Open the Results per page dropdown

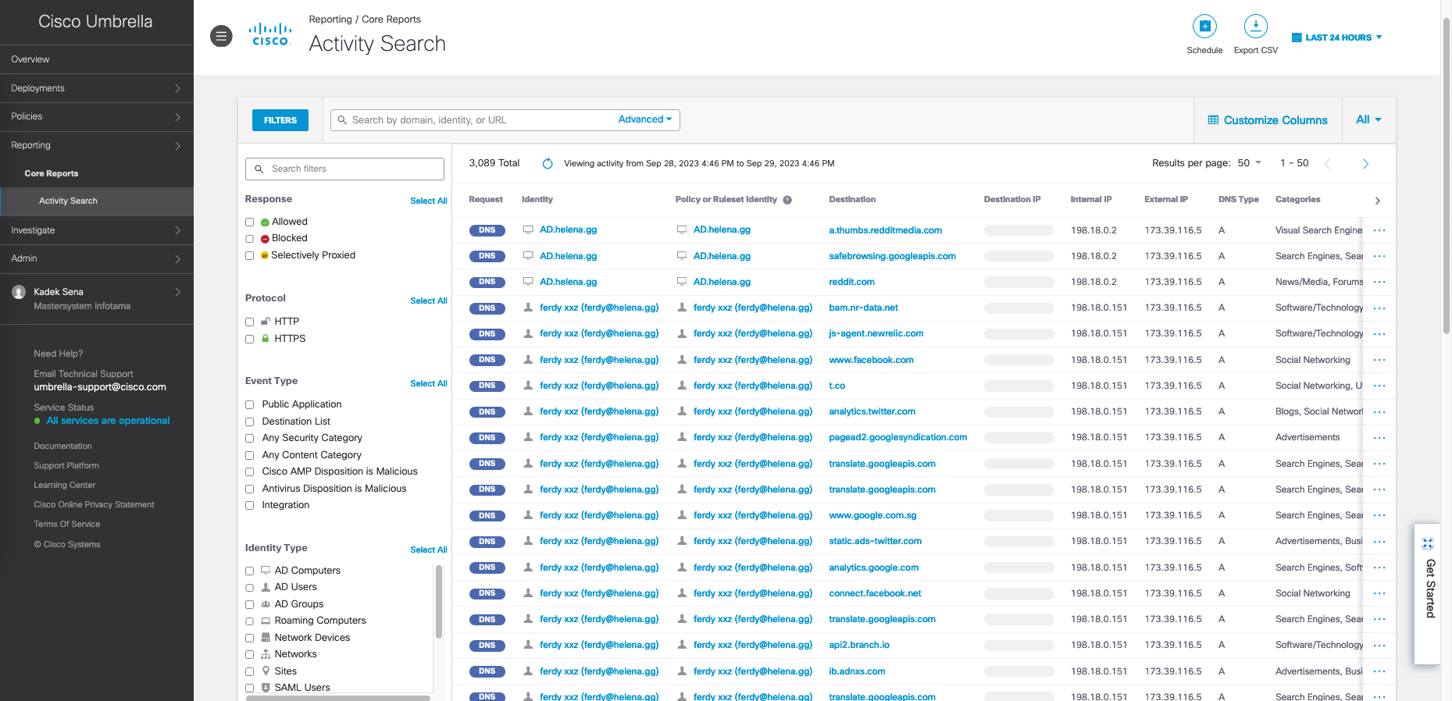[x=1249, y=163]
